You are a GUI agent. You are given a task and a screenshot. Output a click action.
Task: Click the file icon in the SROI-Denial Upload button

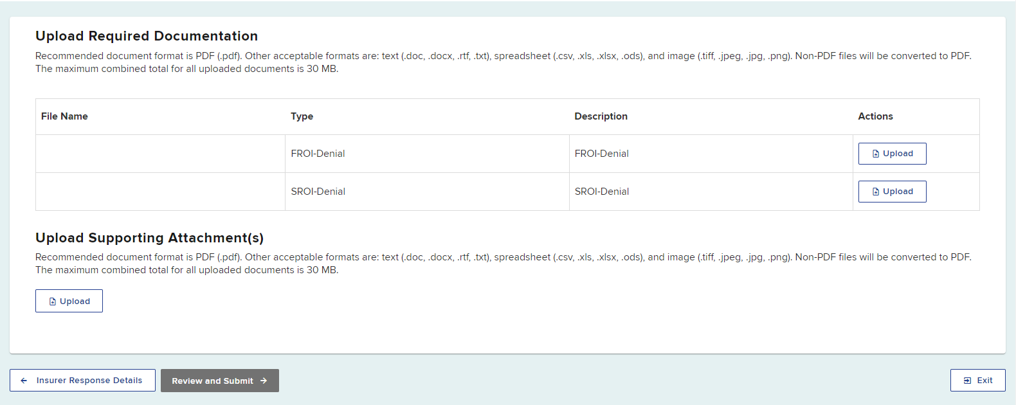875,192
